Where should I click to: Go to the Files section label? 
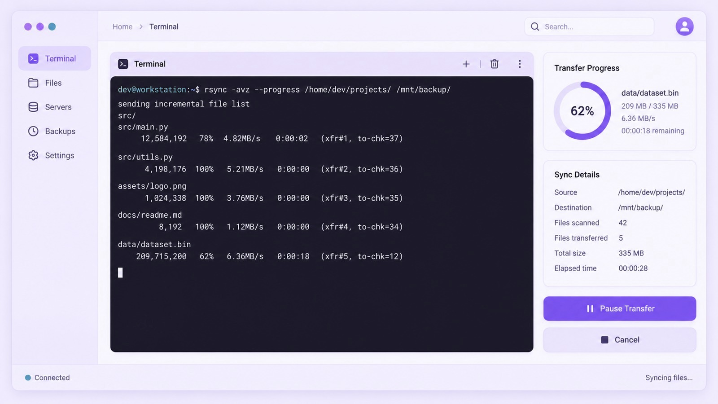[x=53, y=83]
